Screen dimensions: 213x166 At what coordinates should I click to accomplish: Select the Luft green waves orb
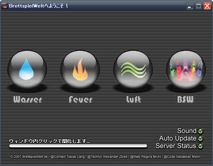[133, 69]
